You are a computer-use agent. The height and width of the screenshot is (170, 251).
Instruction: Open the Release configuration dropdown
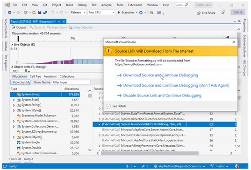coord(78,13)
